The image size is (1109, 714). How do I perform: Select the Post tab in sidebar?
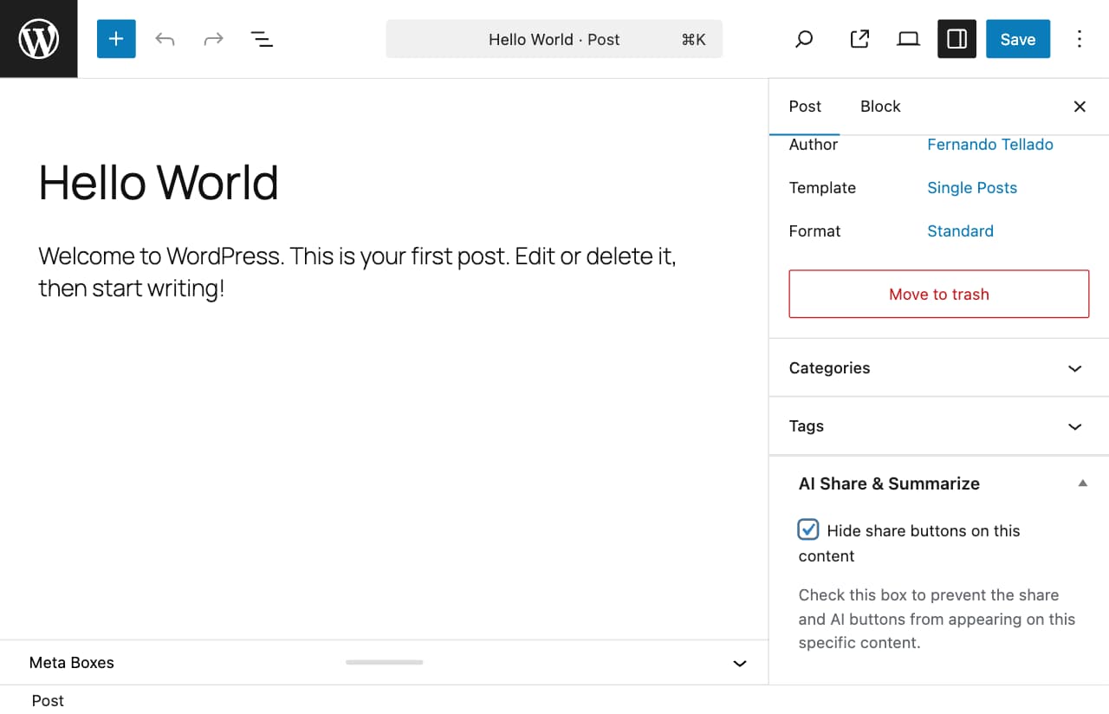click(x=805, y=107)
